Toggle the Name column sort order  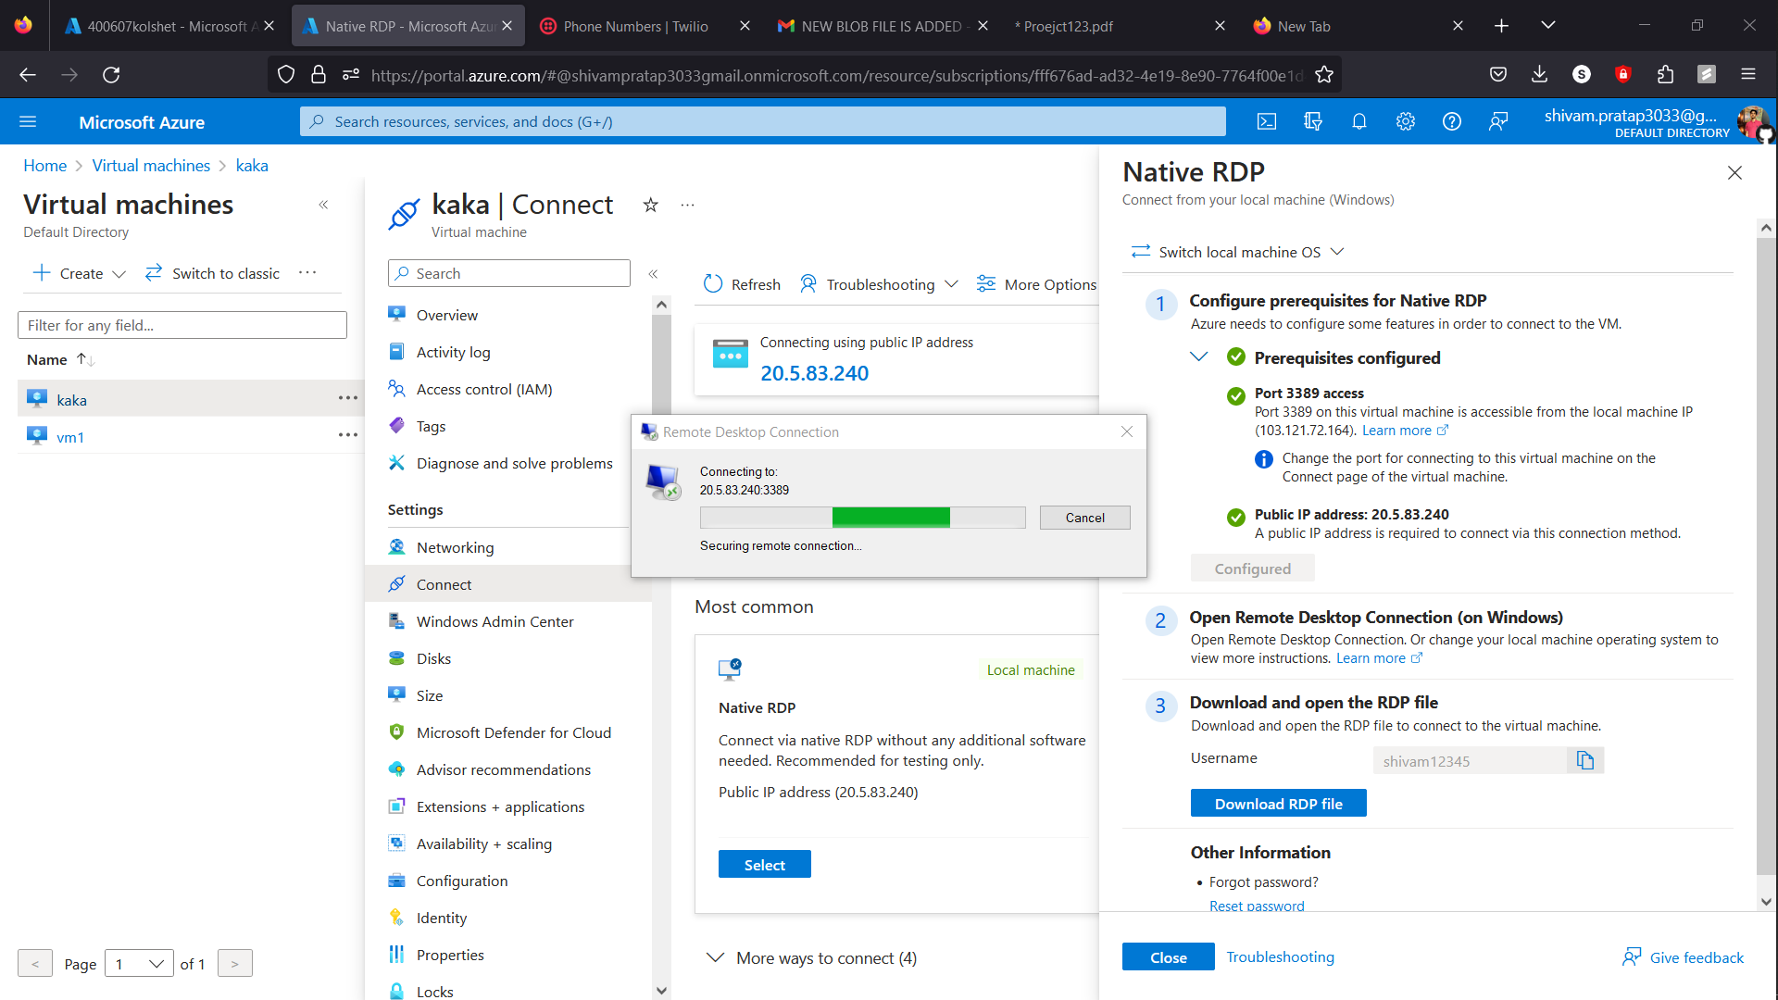point(84,359)
